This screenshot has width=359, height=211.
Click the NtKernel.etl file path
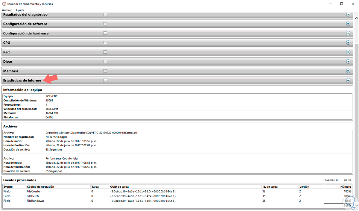click(x=91, y=133)
